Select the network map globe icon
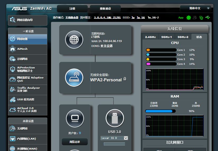Image resolution: width=218 pixels, height=151 pixels. click(x=12, y=39)
